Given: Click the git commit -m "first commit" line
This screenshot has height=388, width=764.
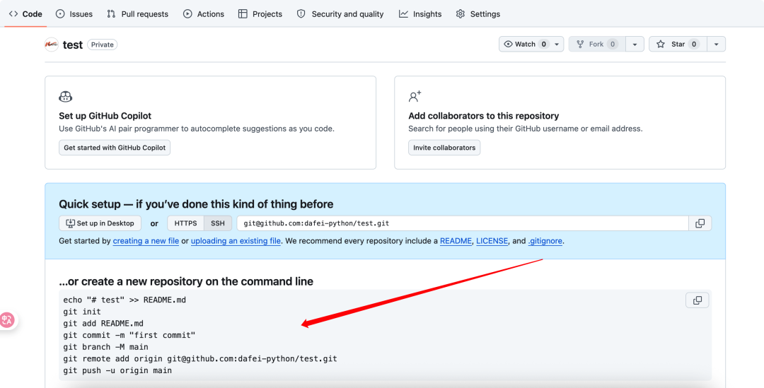Looking at the screenshot, I should point(129,335).
